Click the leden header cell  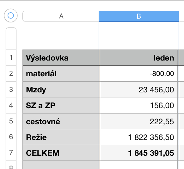(x=139, y=58)
